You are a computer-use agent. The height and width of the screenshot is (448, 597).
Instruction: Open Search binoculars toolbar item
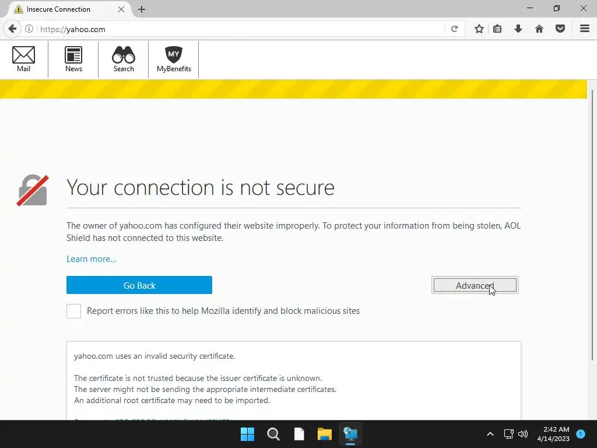pyautogui.click(x=124, y=60)
